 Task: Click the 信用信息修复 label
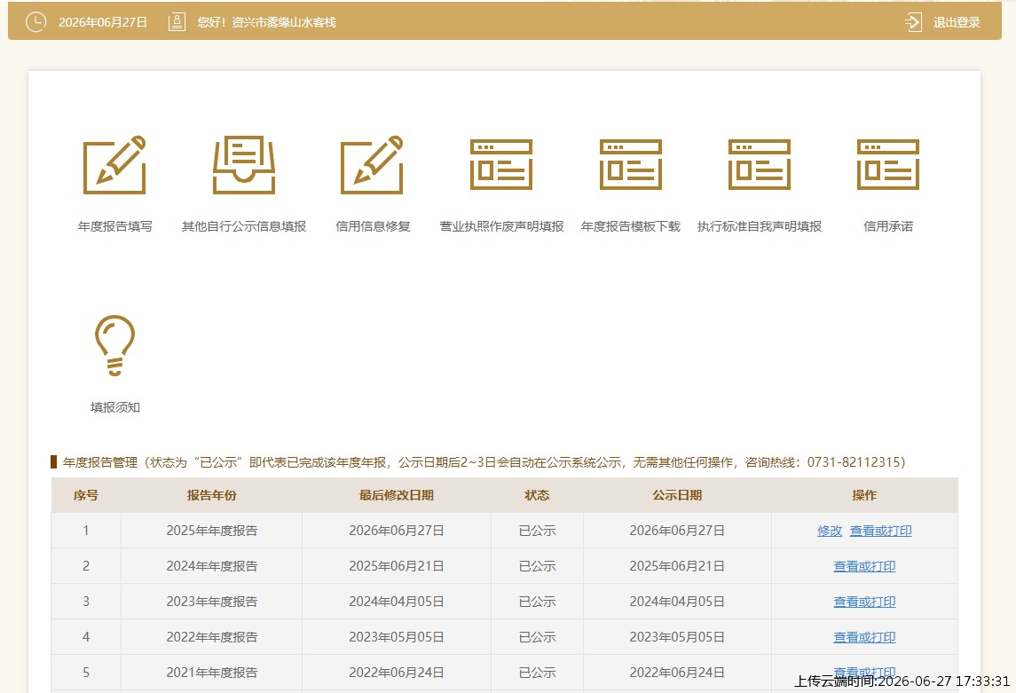coord(373,226)
